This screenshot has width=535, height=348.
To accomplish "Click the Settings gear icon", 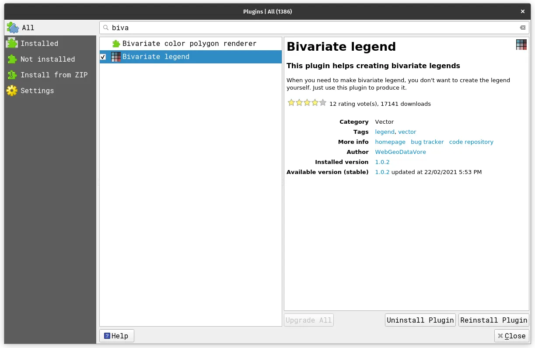I will click(x=12, y=90).
